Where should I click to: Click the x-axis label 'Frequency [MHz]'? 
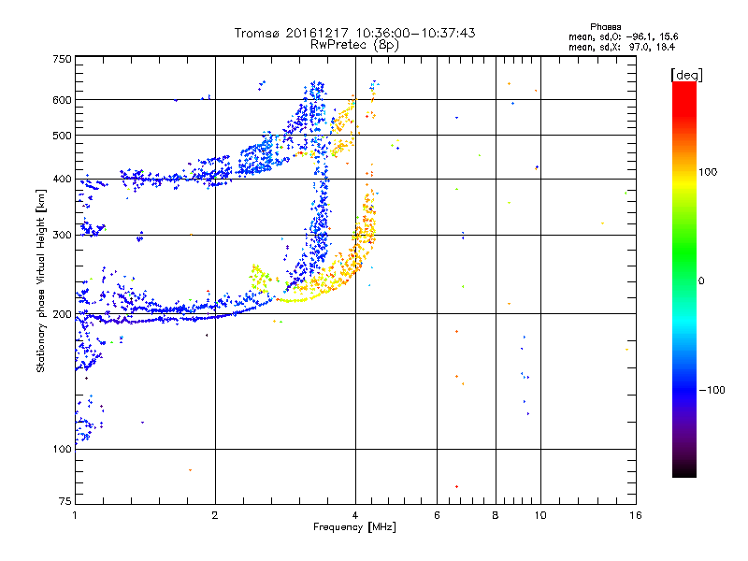point(354,527)
